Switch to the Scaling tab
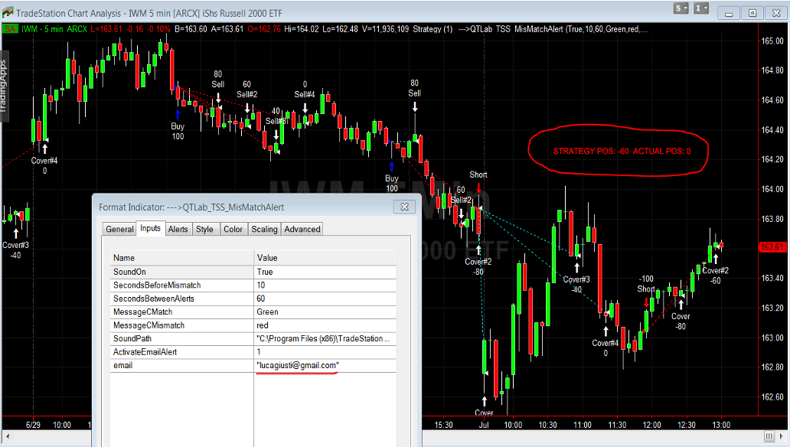The width and height of the screenshot is (790, 447). tap(265, 230)
